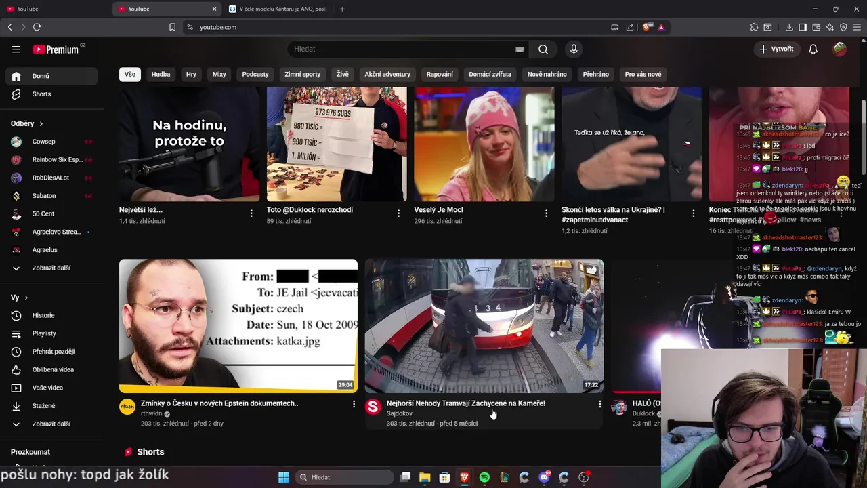Open options menu for 'Nejhorší Nehody Tramvají' video
The width and height of the screenshot is (867, 488).
point(599,404)
